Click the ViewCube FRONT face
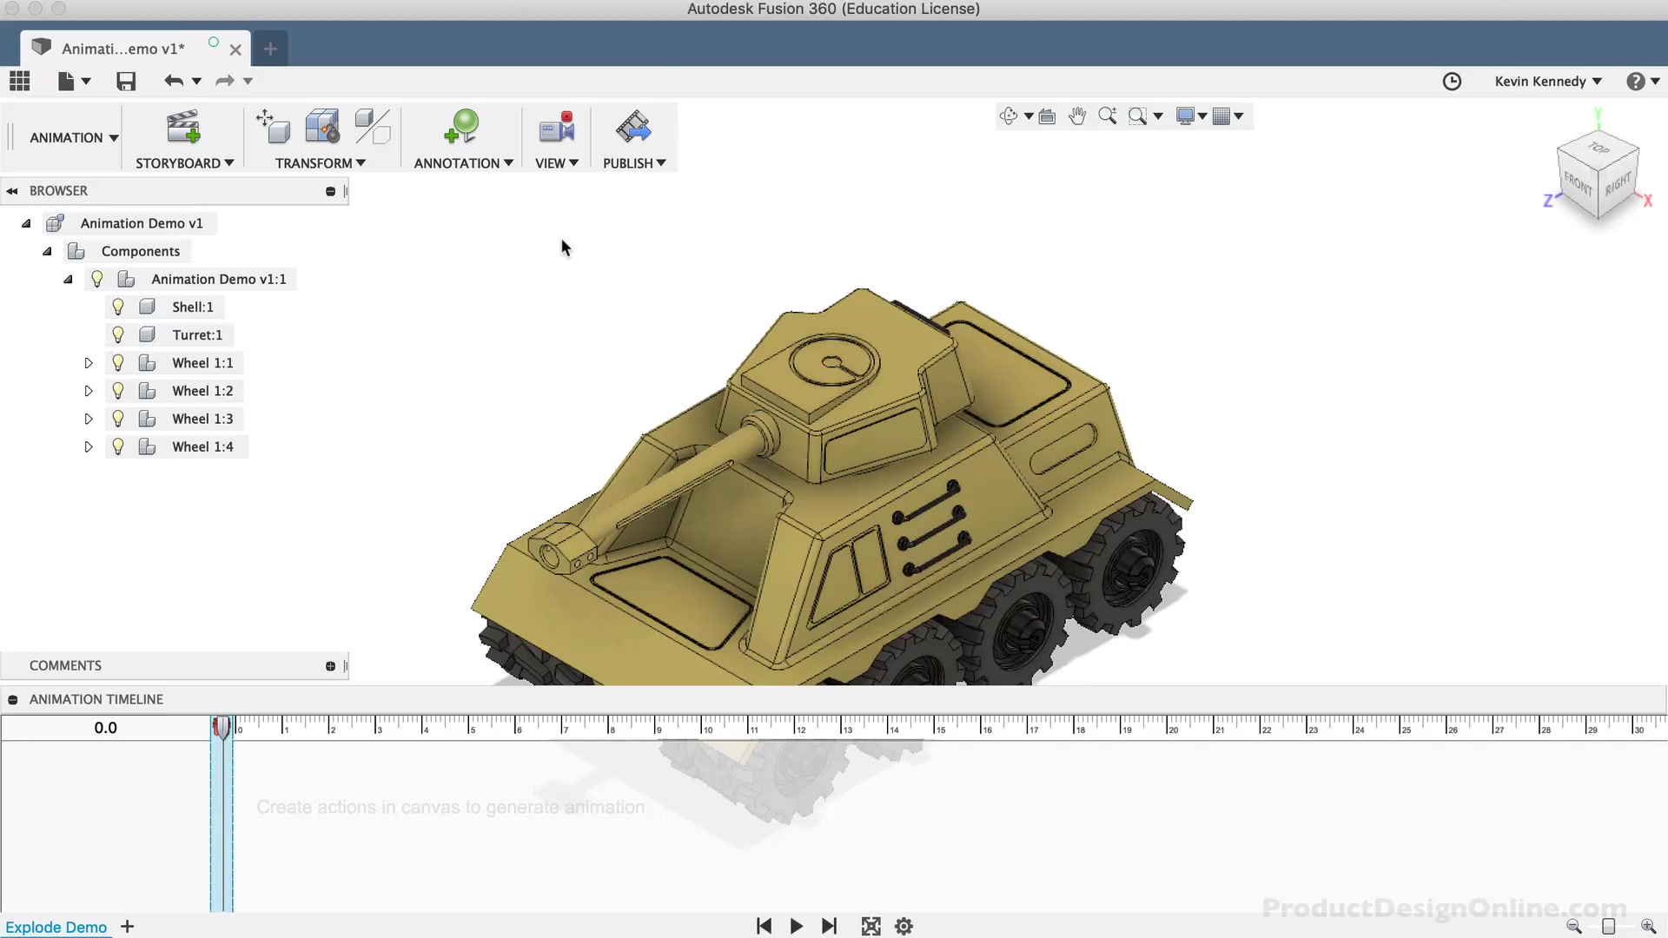This screenshot has width=1668, height=938. [x=1578, y=183]
